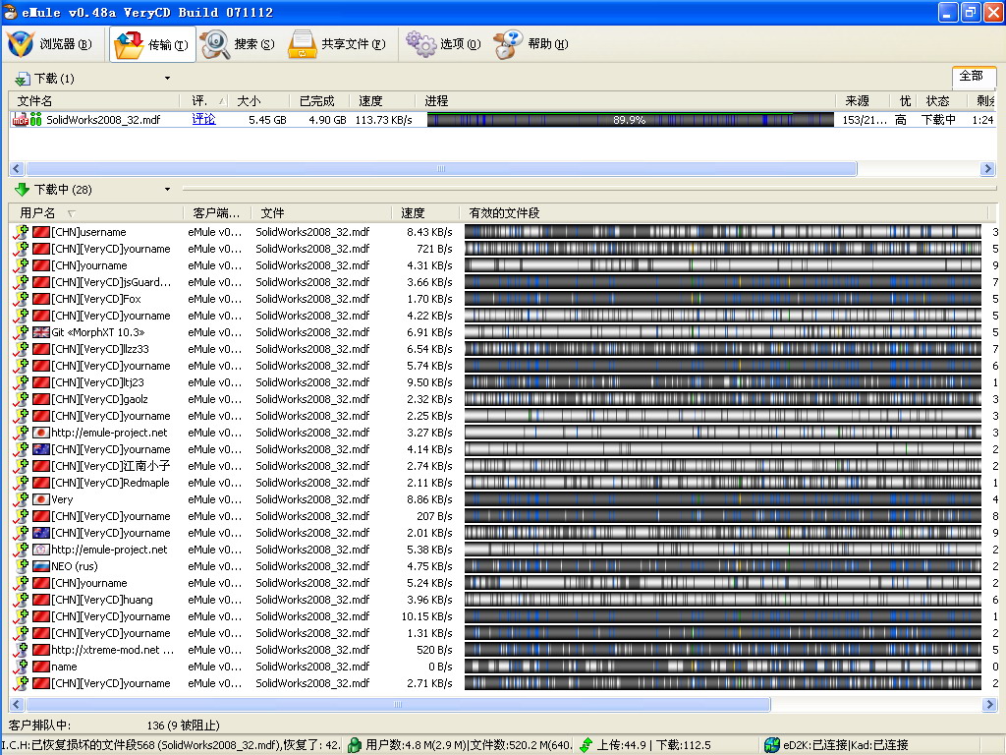The image size is (1006, 755).
Task: Sort downloads by 速度 column header in top list
Action: click(383, 101)
